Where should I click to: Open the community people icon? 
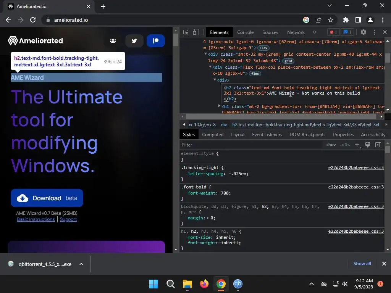tap(113, 41)
